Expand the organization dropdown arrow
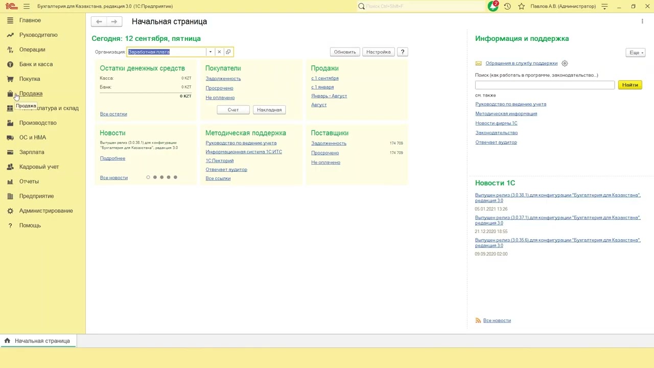 (x=210, y=52)
